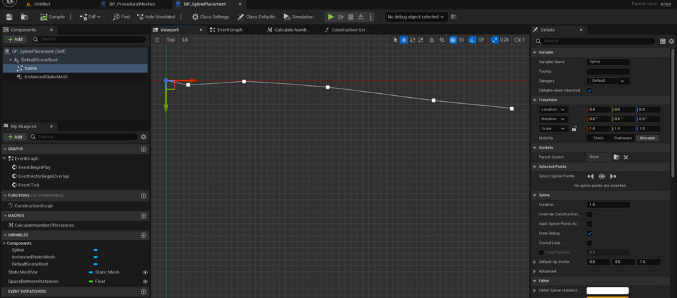Add a new event dispatcher

(x=143, y=291)
